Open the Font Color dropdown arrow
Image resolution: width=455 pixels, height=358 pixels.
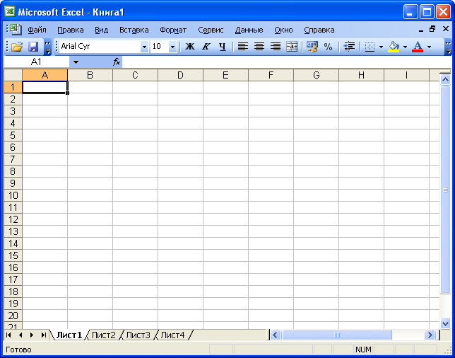429,47
